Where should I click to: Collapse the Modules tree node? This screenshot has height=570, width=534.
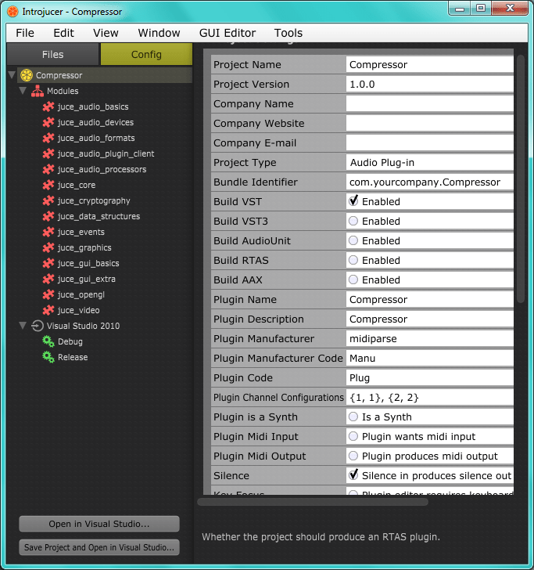click(23, 91)
